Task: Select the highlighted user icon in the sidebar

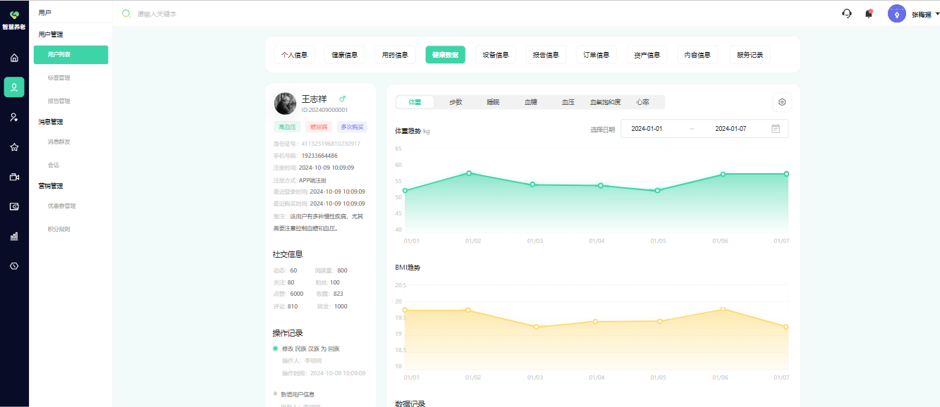Action: (x=14, y=87)
